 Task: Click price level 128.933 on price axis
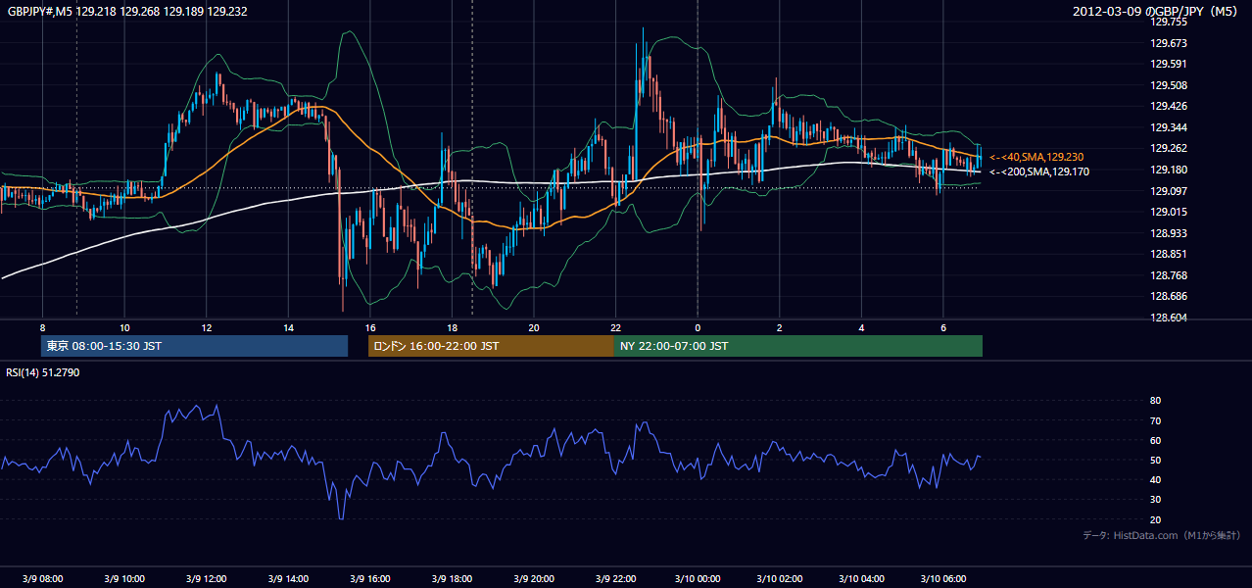point(1169,233)
